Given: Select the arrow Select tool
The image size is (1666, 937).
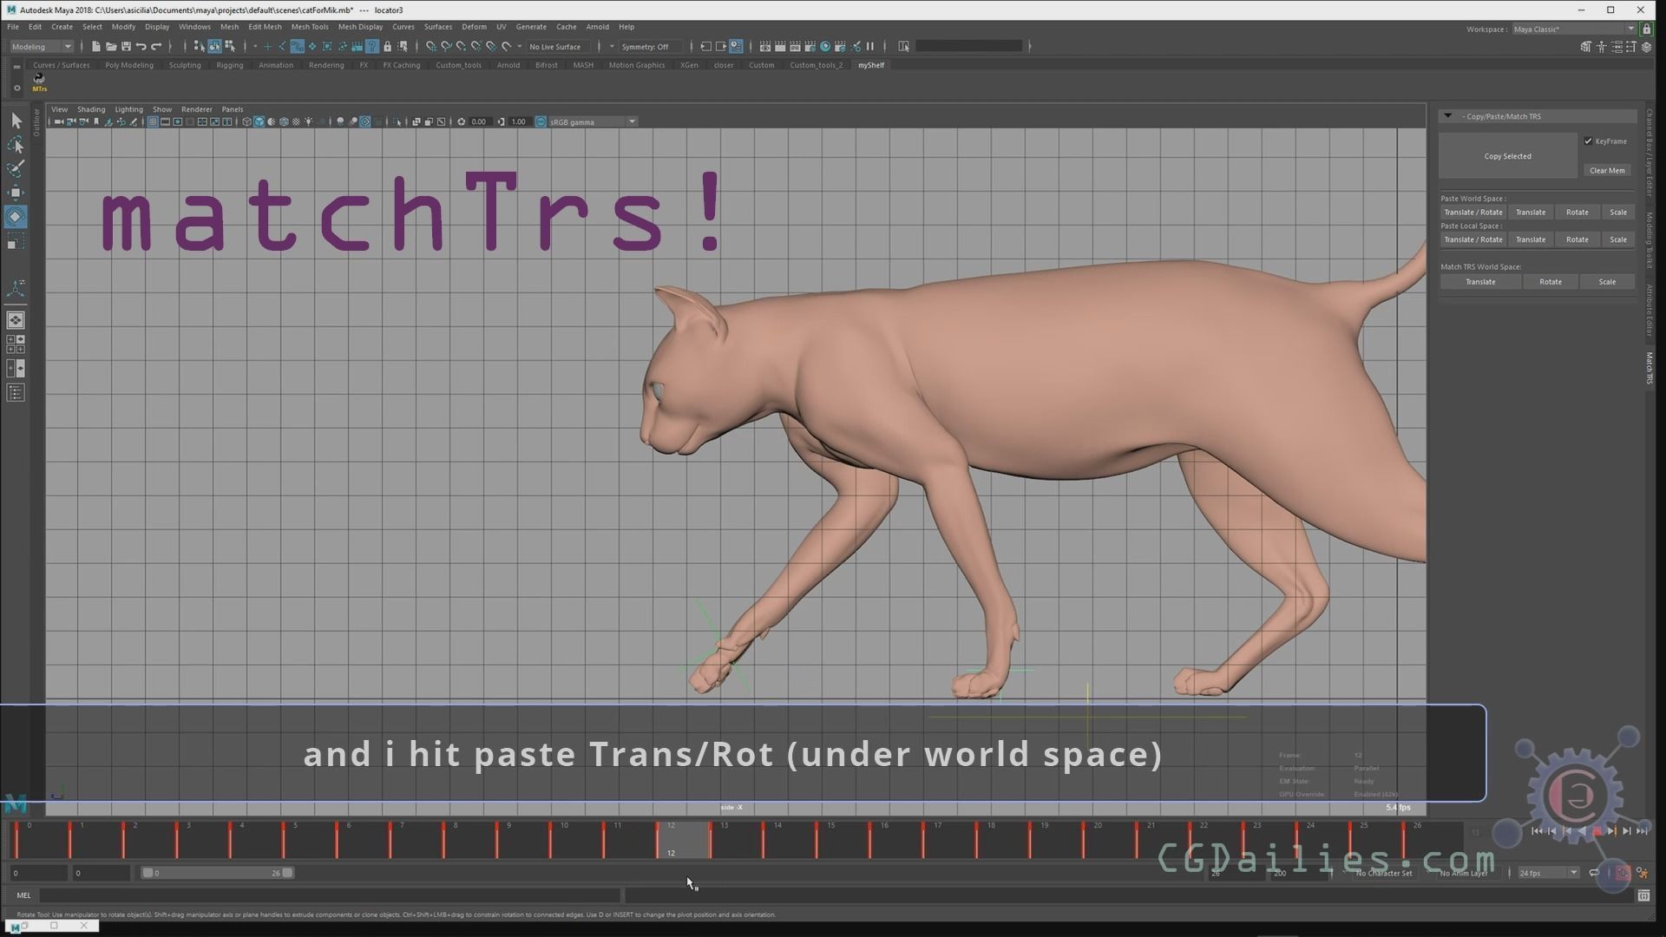Looking at the screenshot, I should 16,121.
